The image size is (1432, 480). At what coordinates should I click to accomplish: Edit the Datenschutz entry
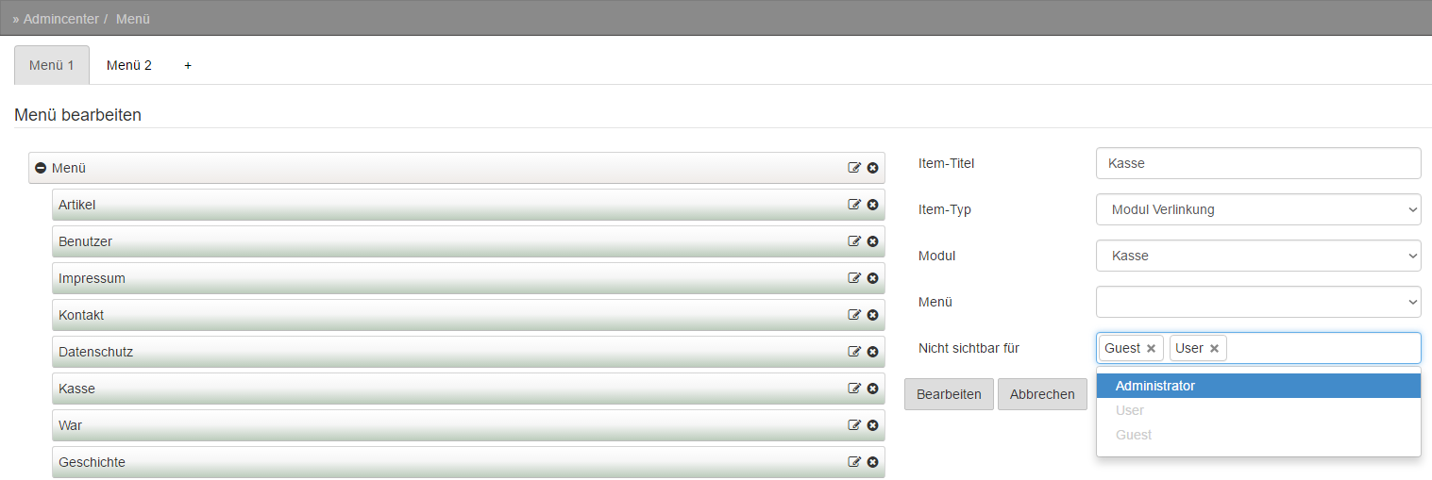854,352
